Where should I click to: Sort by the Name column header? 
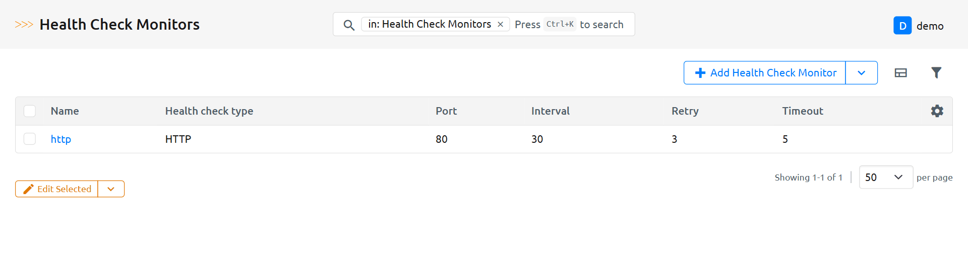click(x=65, y=111)
